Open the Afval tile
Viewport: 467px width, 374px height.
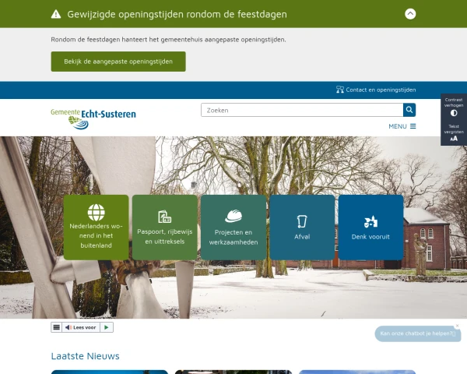pyautogui.click(x=302, y=228)
